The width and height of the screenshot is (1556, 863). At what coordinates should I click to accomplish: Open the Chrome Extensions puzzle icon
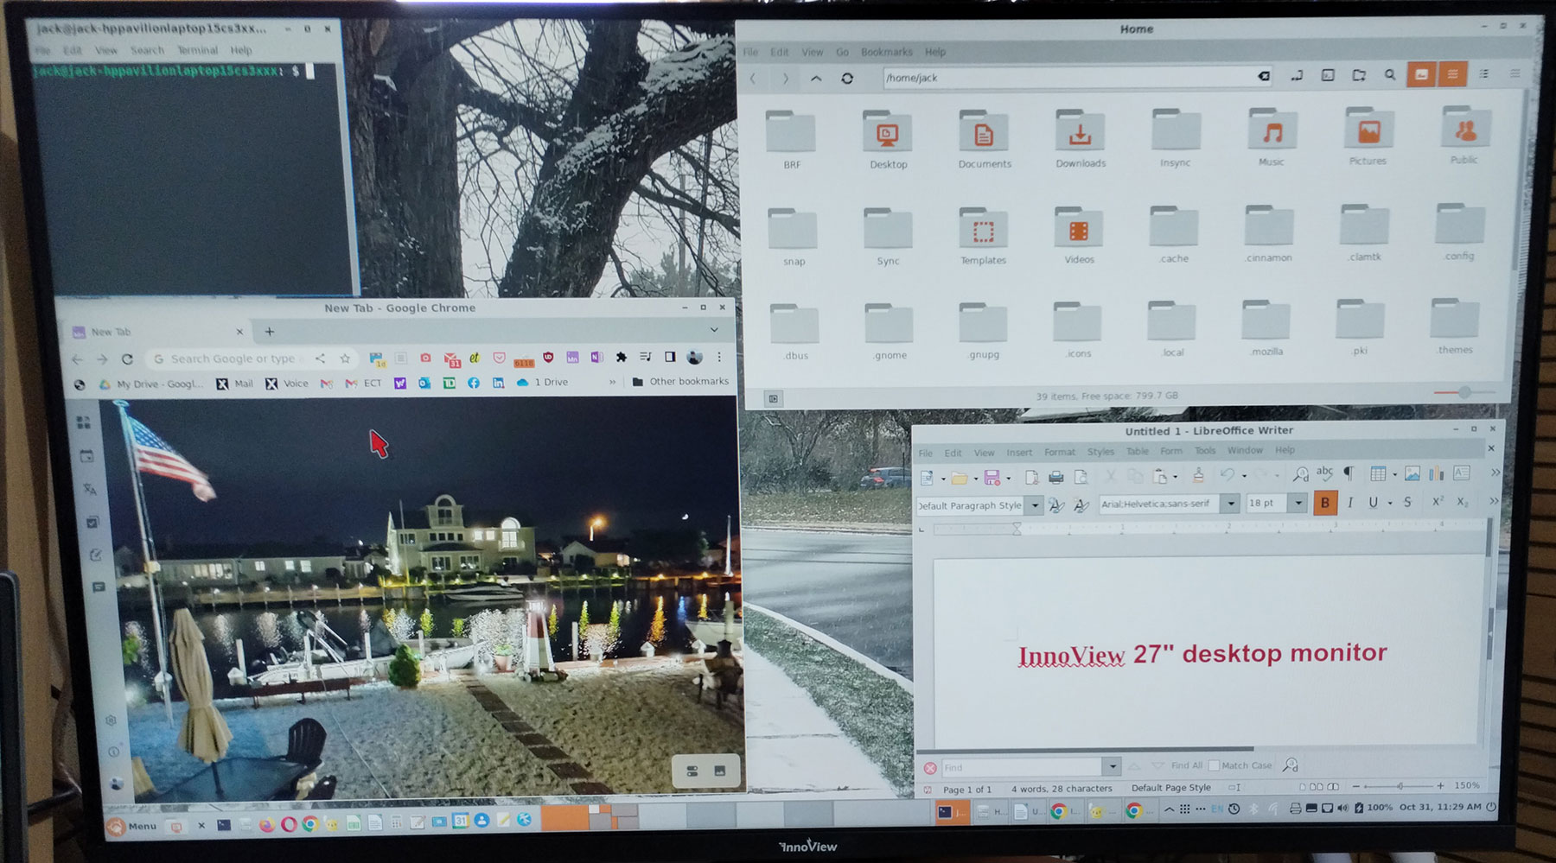coord(621,357)
